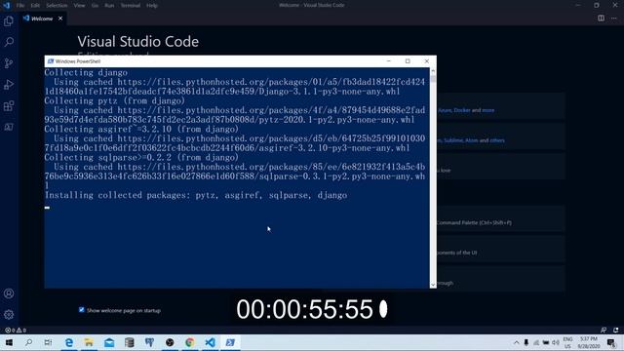
Task: Split the editor to the right
Action: [x=601, y=19]
